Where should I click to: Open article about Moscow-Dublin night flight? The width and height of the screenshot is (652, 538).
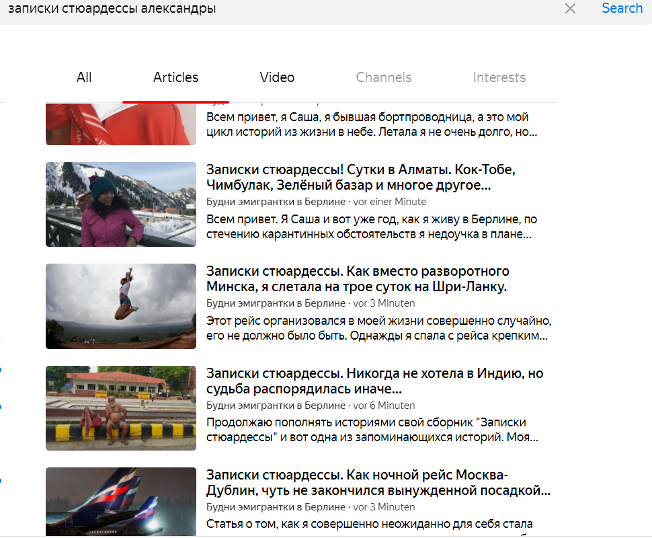(x=378, y=483)
